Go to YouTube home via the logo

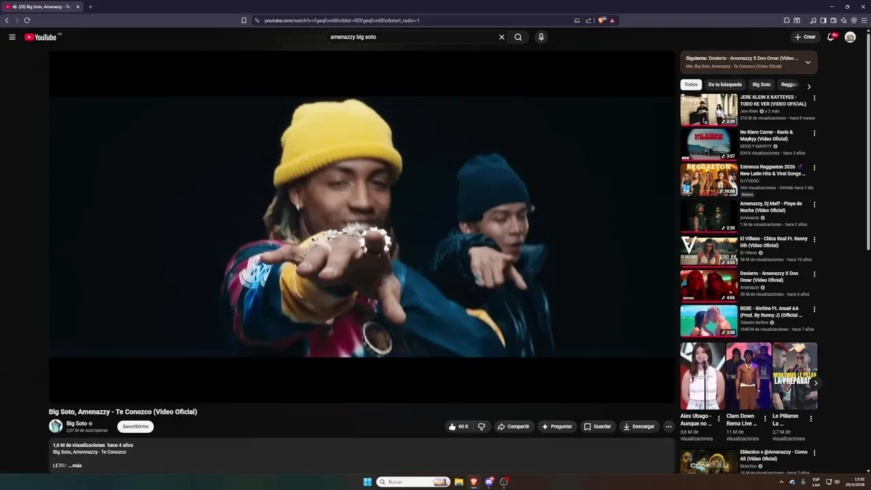pyautogui.click(x=41, y=37)
